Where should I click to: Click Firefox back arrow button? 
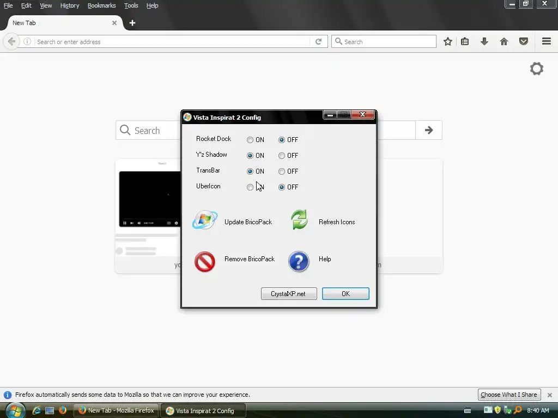pyautogui.click(x=11, y=41)
